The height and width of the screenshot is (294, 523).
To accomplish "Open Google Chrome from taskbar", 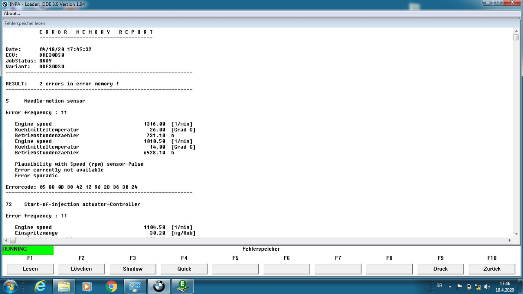I will click(x=111, y=286).
